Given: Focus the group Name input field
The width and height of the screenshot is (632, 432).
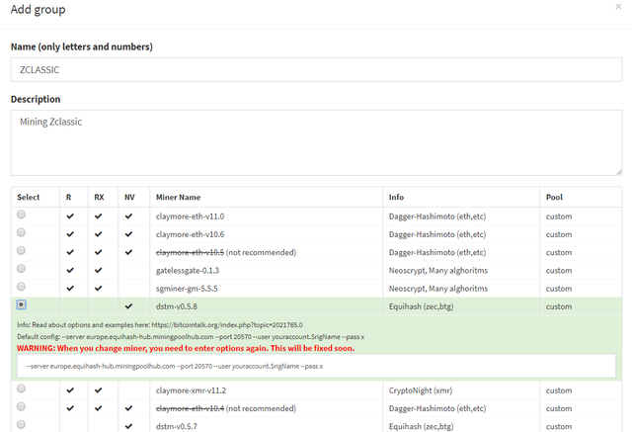Looking at the screenshot, I should [316, 70].
